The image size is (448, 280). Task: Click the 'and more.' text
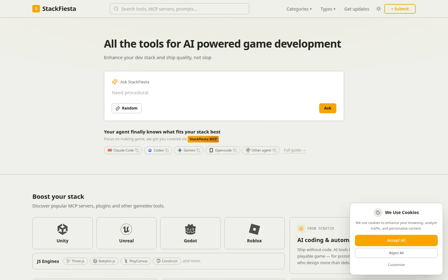pyautogui.click(x=192, y=261)
